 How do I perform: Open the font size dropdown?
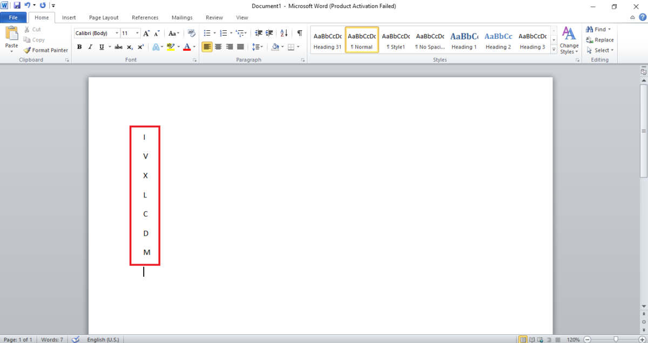click(x=138, y=33)
